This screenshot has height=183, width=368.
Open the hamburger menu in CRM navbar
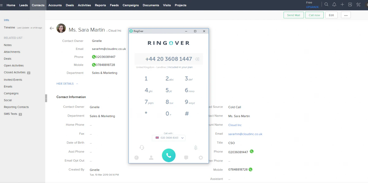[x=2, y=5]
